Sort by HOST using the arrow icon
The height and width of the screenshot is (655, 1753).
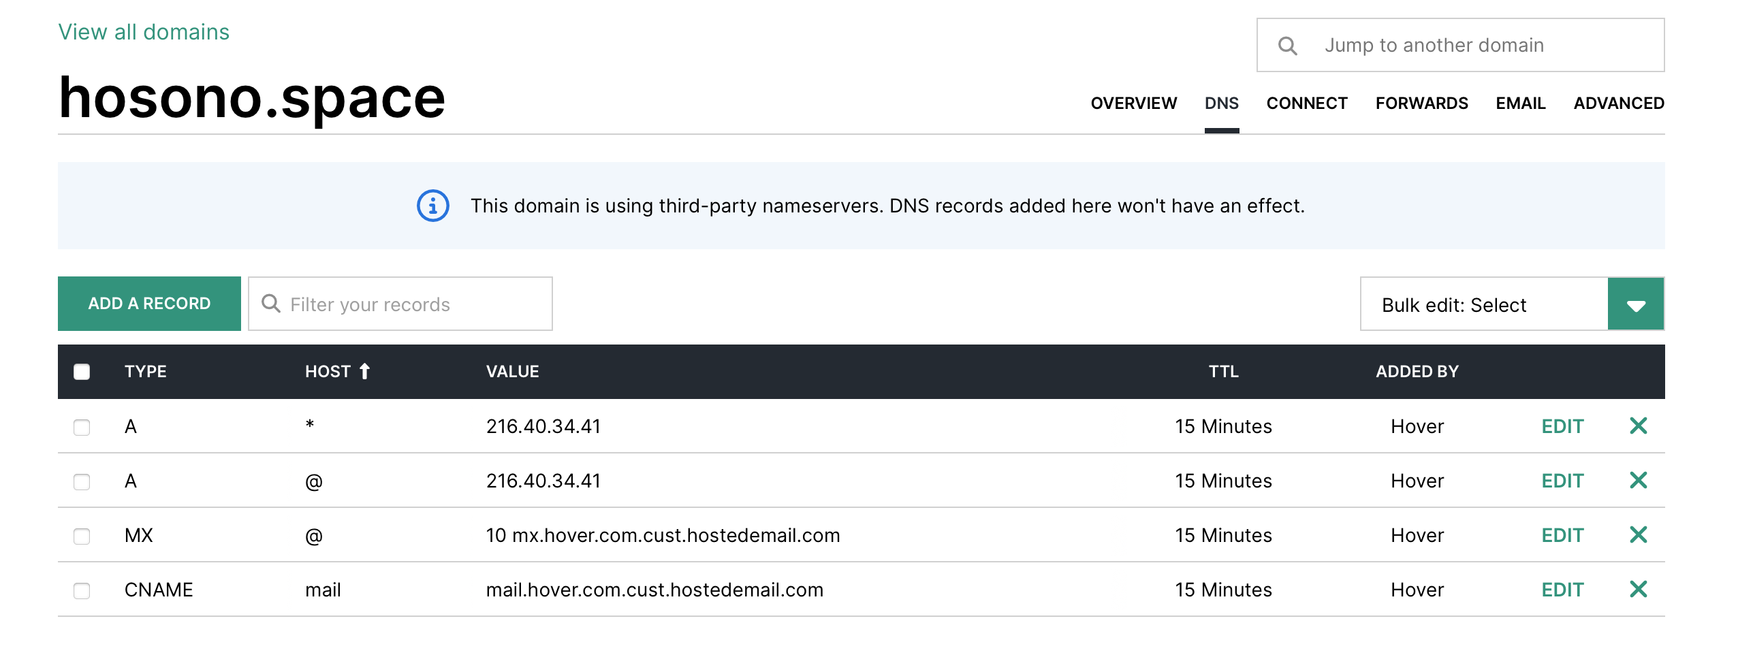click(x=364, y=371)
